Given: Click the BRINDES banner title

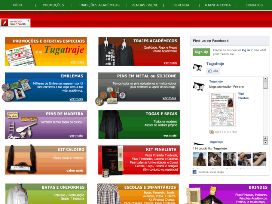Looking at the screenshot, I should (258, 188).
